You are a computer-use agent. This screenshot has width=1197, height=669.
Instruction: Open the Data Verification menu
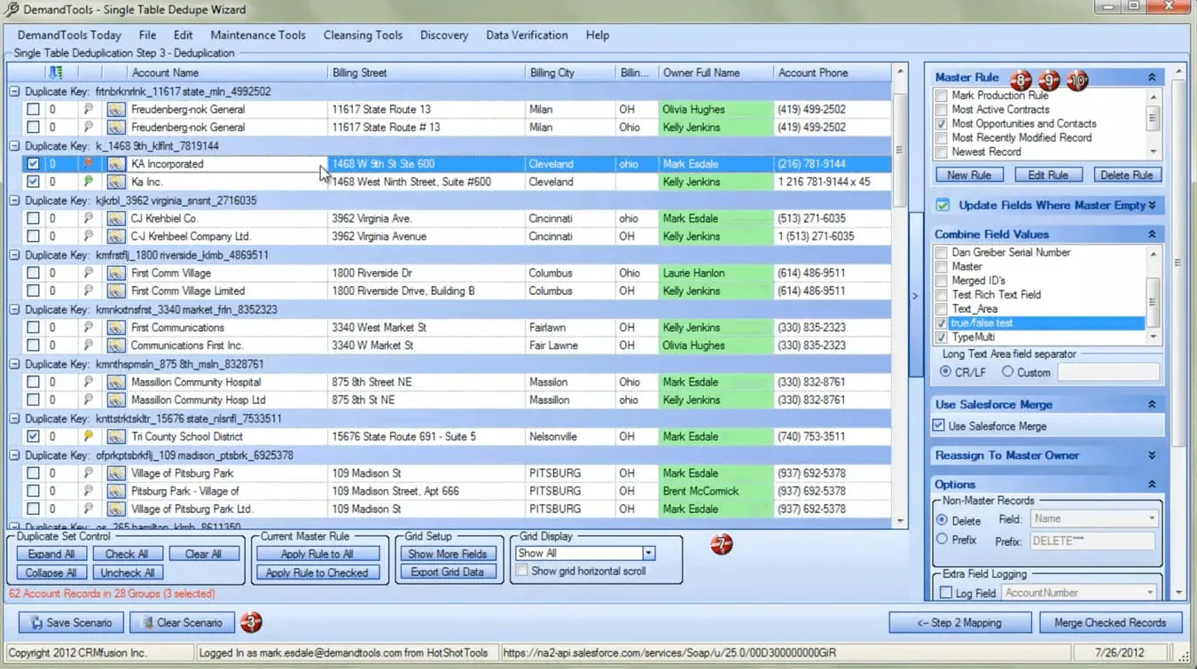pos(527,35)
